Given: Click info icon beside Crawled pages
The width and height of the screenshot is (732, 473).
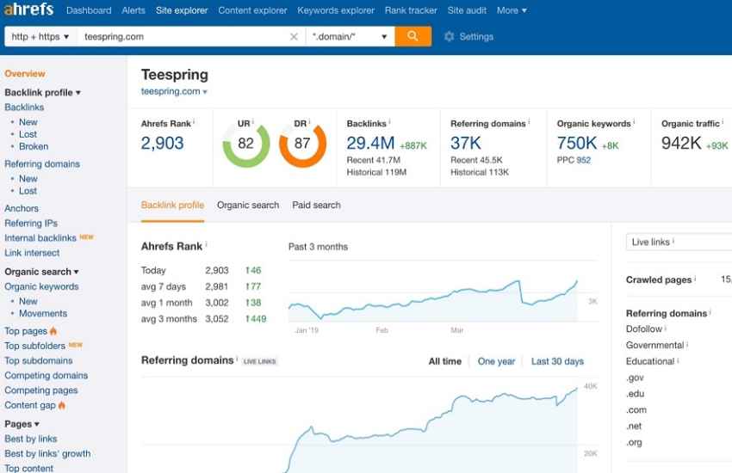Looking at the screenshot, I should pos(696,279).
